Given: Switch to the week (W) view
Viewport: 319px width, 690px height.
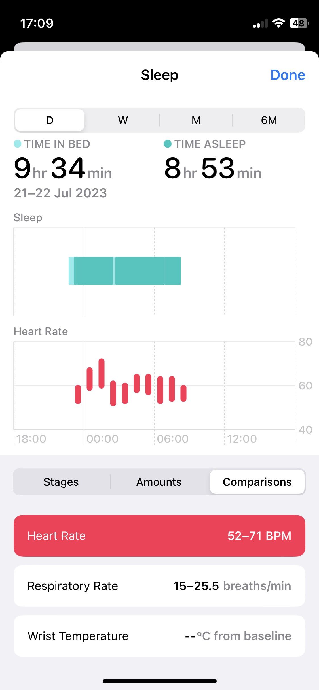Looking at the screenshot, I should [123, 120].
